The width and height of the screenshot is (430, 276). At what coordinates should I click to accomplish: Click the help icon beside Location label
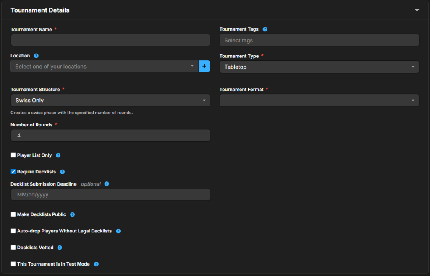pyautogui.click(x=36, y=56)
